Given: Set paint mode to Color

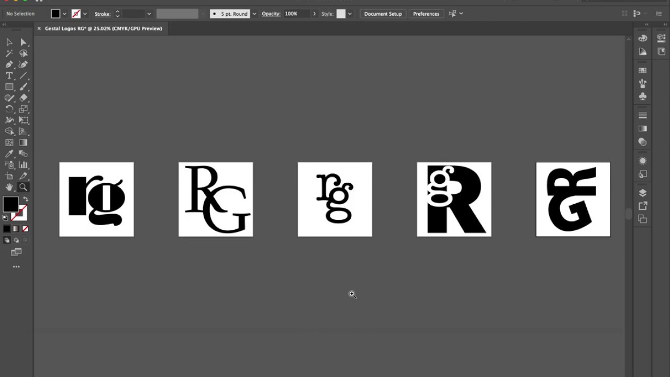Looking at the screenshot, I should (7, 229).
